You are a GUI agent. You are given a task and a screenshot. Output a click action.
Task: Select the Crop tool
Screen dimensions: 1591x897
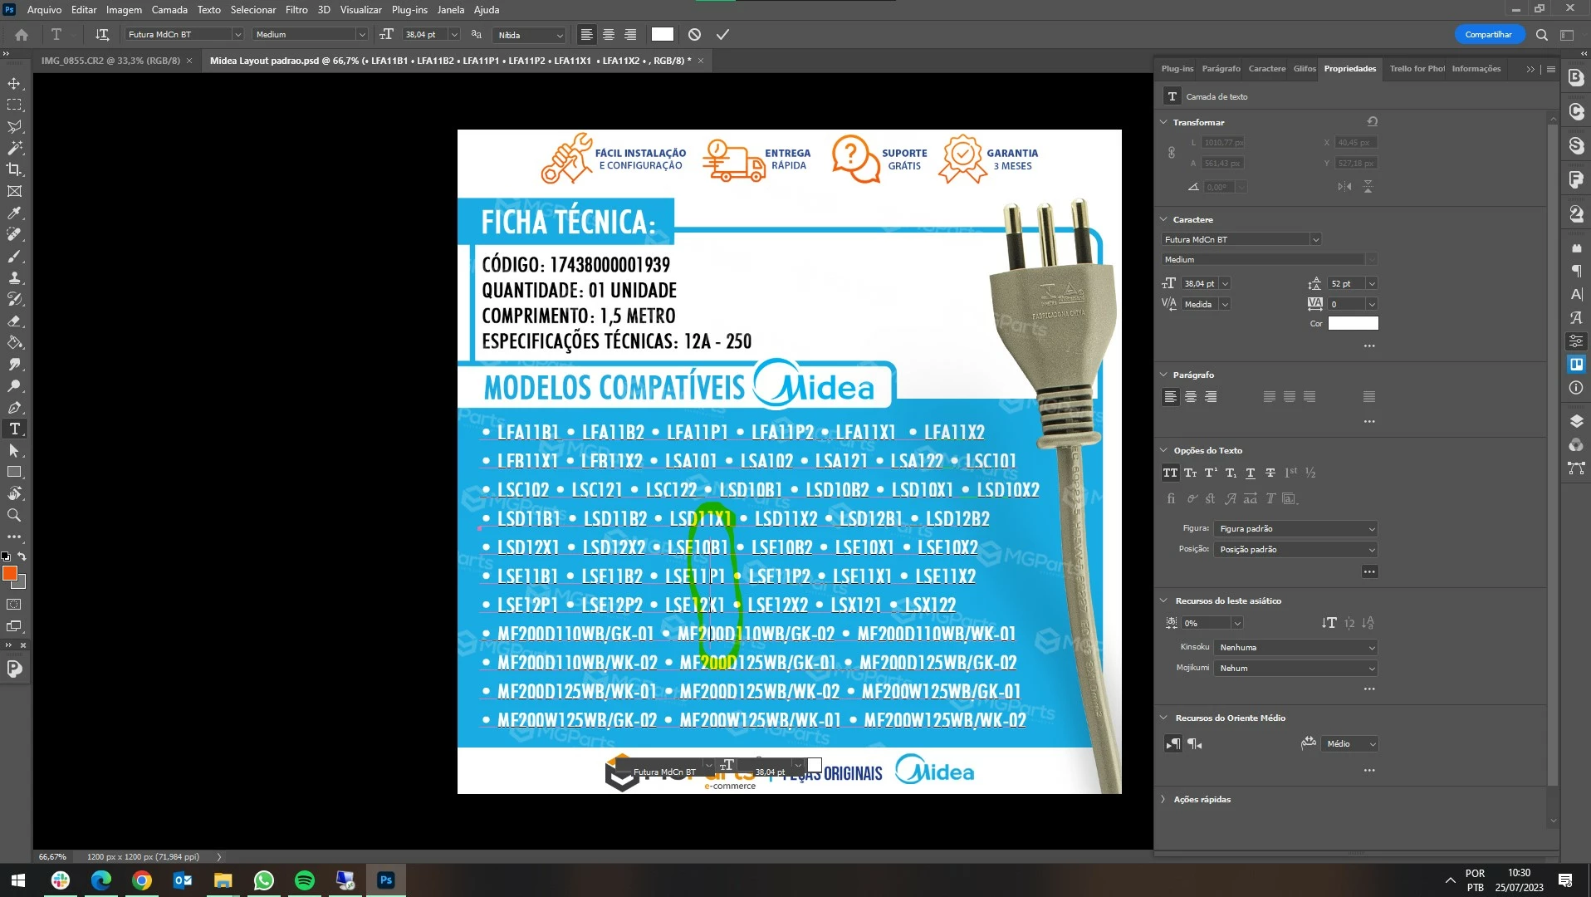click(x=14, y=169)
